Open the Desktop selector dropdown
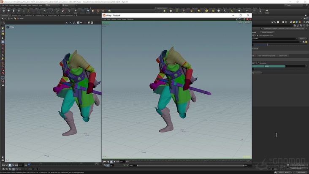 pyautogui.click(x=52, y=5)
